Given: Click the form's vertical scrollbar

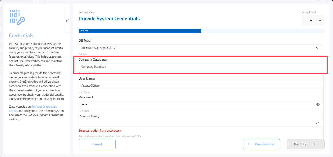Looking at the screenshot, I should [324, 106].
